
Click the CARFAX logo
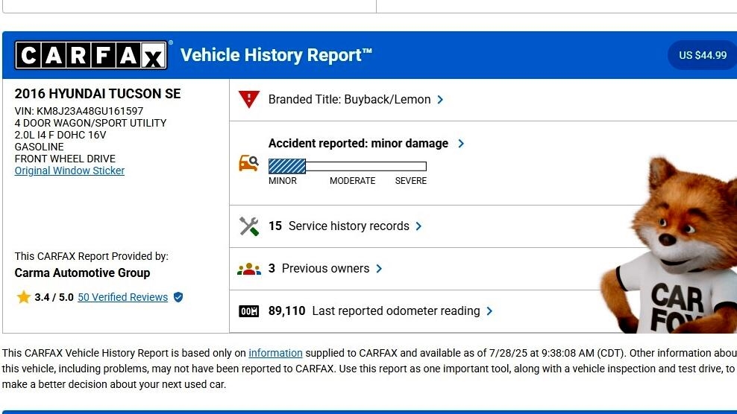[x=91, y=55]
